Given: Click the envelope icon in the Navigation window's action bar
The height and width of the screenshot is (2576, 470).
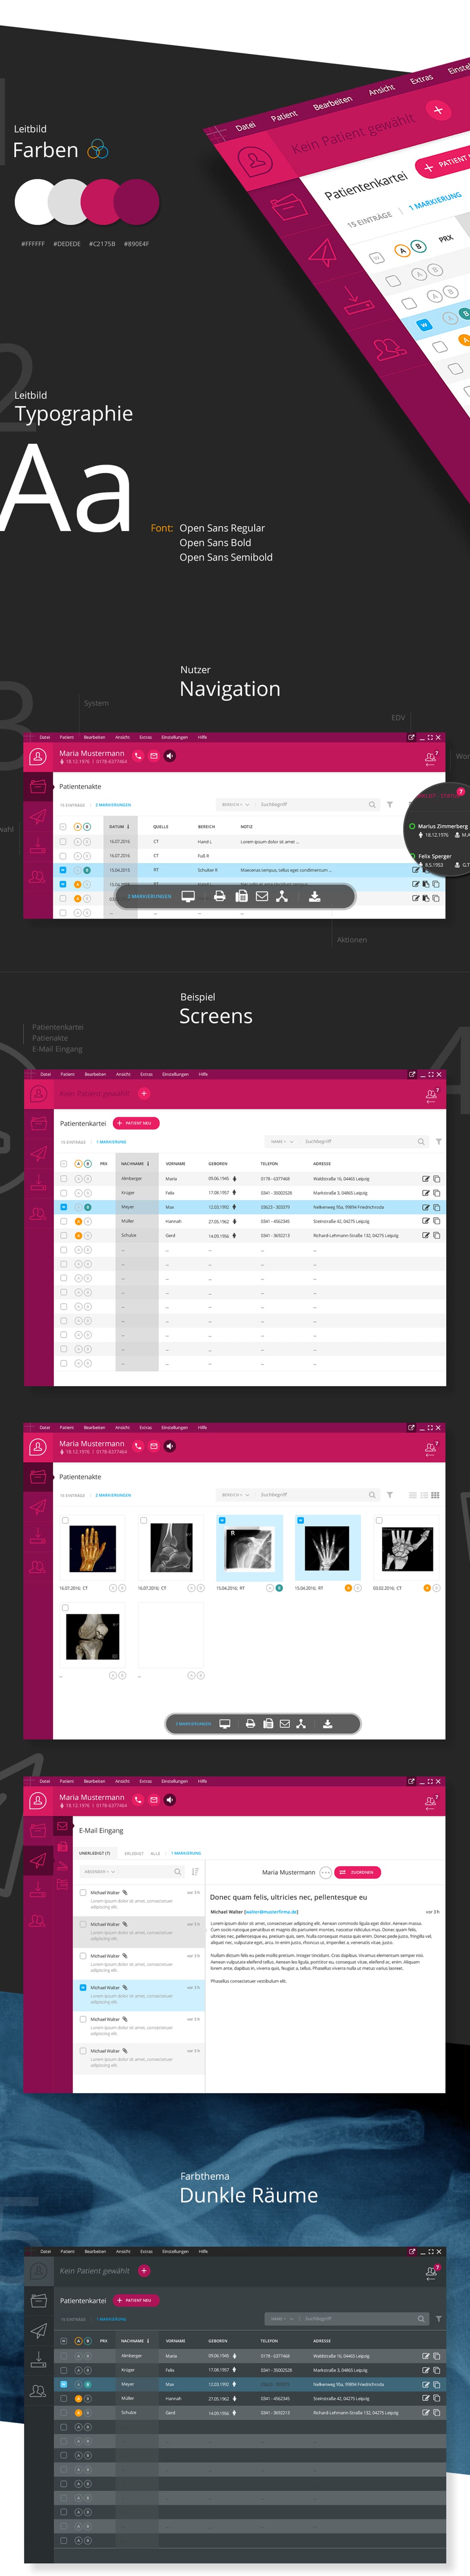Looking at the screenshot, I should [262, 896].
